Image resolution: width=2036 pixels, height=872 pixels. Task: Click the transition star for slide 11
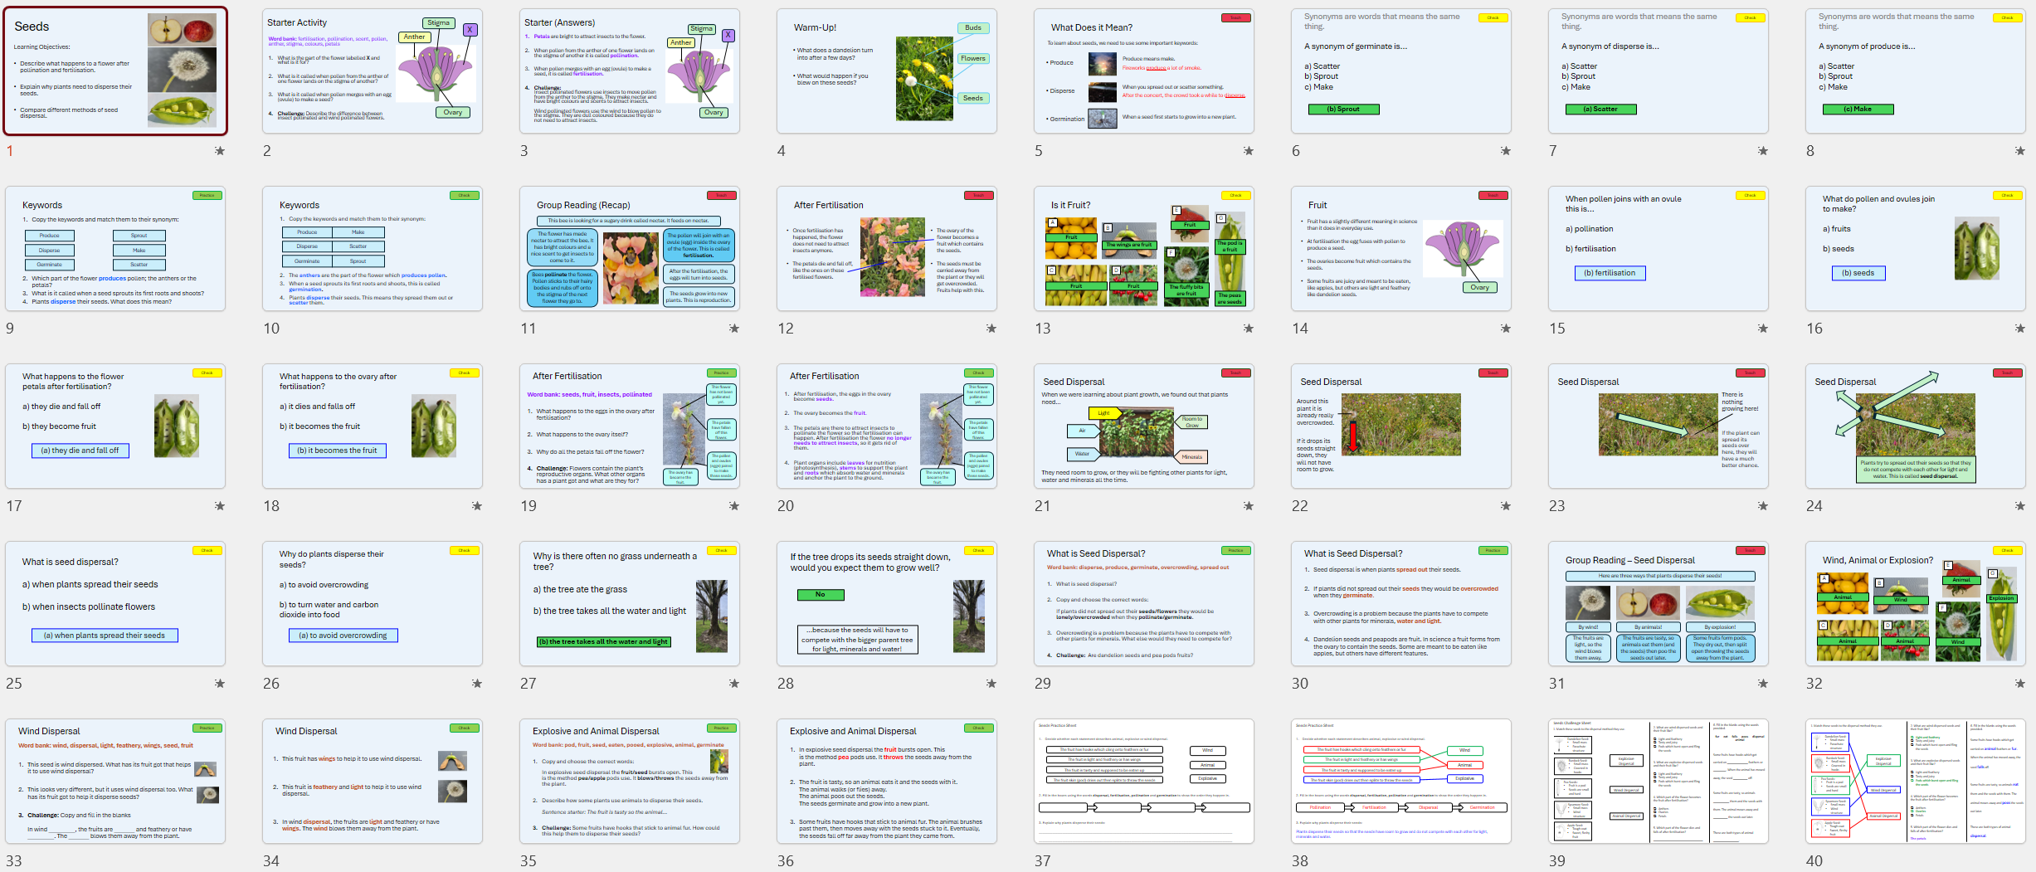coord(733,329)
